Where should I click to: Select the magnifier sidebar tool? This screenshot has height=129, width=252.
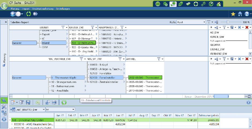pos(4,100)
